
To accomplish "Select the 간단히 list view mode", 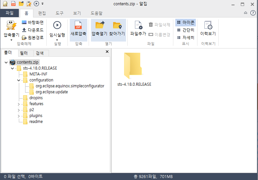I will pyautogui.click(x=186, y=30).
